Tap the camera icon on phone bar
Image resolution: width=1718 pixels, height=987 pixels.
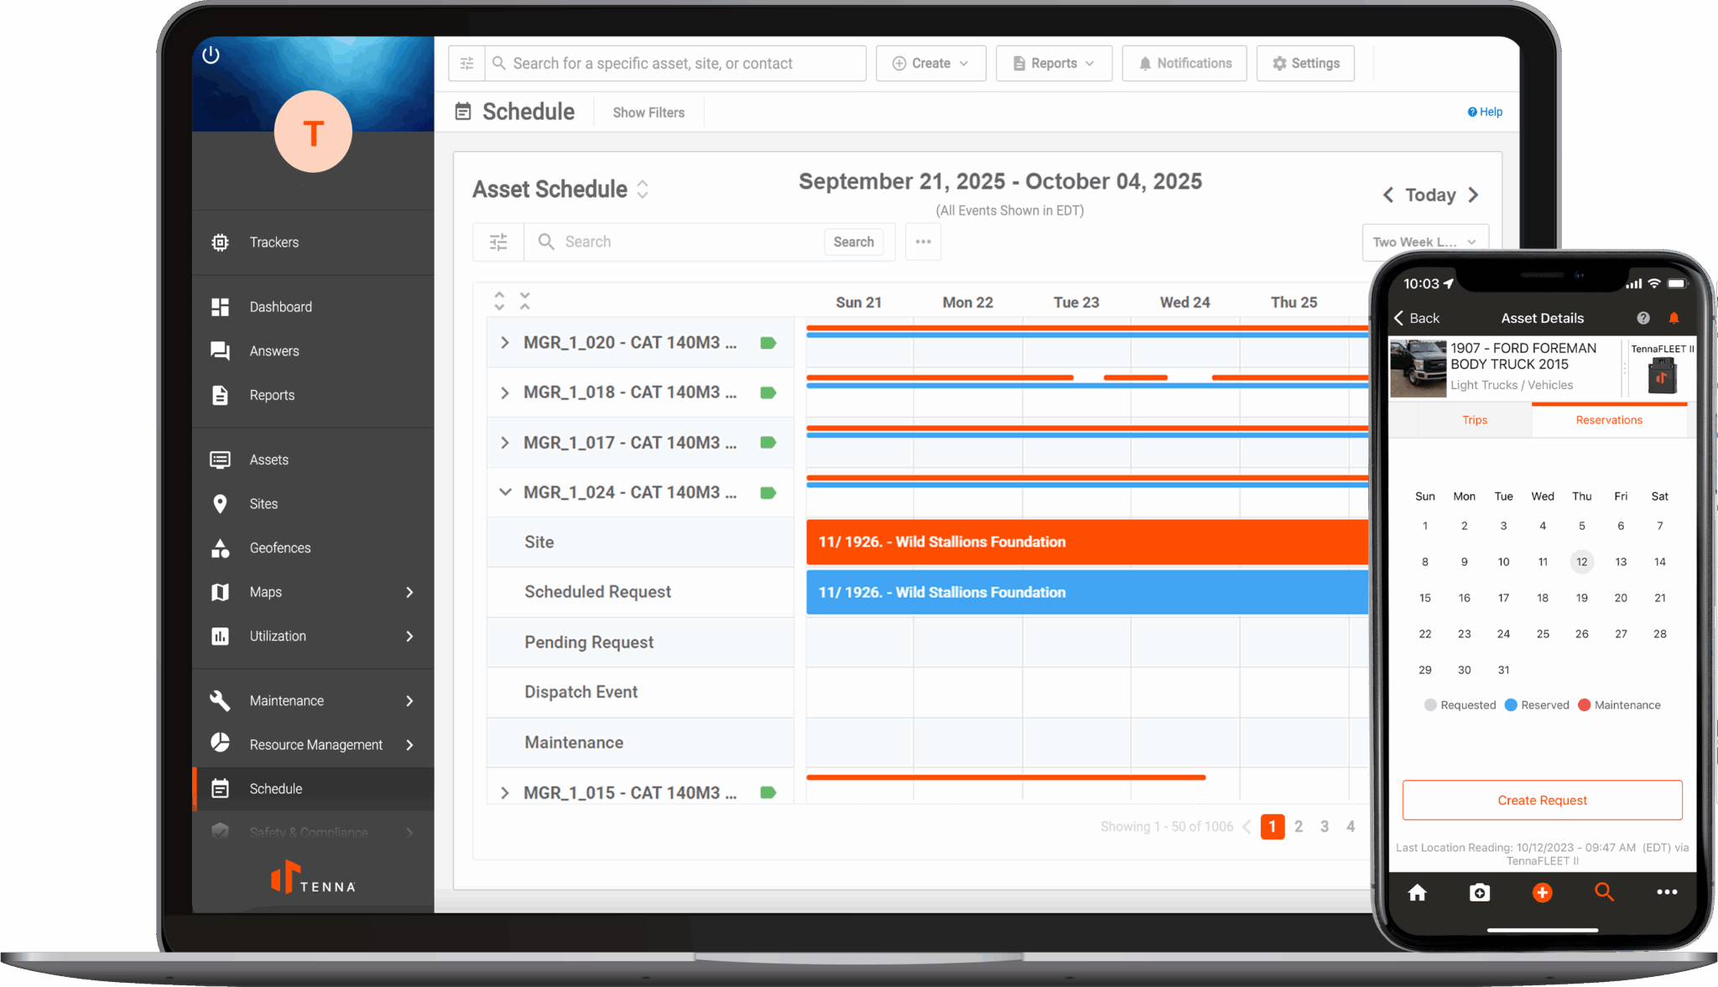tap(1480, 892)
